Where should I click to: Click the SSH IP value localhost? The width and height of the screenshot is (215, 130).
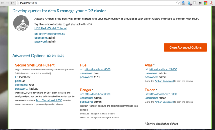point(25,77)
